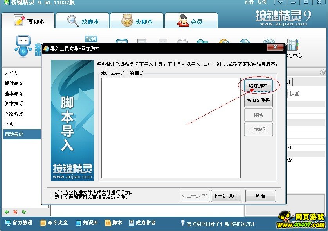328x231 pixels.
Task: Switch to the 找脚本 tab
Action: click(83, 20)
